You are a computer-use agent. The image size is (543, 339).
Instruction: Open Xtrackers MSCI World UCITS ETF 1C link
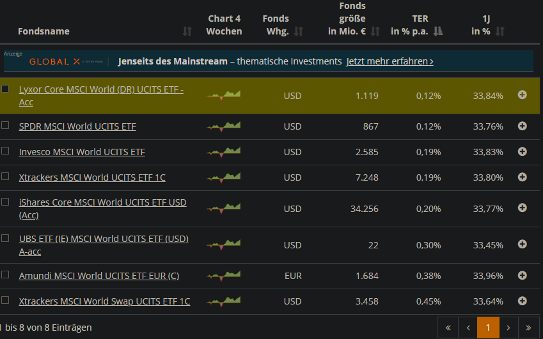tap(92, 177)
